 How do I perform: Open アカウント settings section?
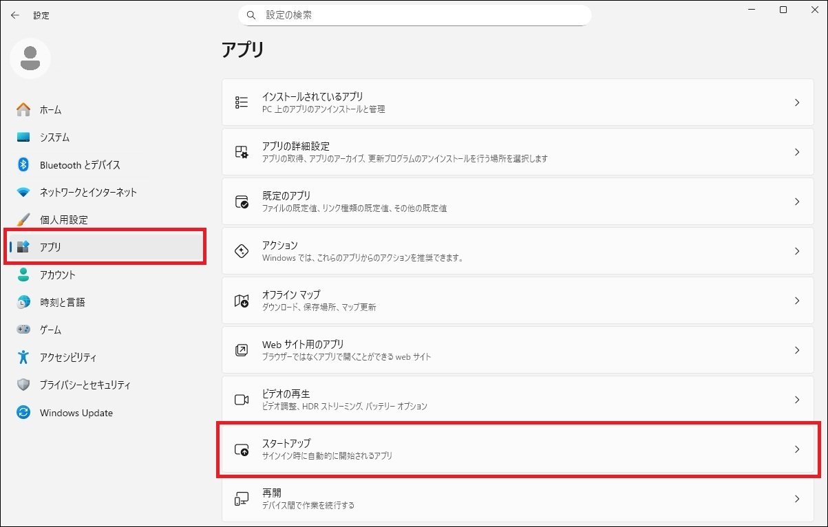click(58, 275)
